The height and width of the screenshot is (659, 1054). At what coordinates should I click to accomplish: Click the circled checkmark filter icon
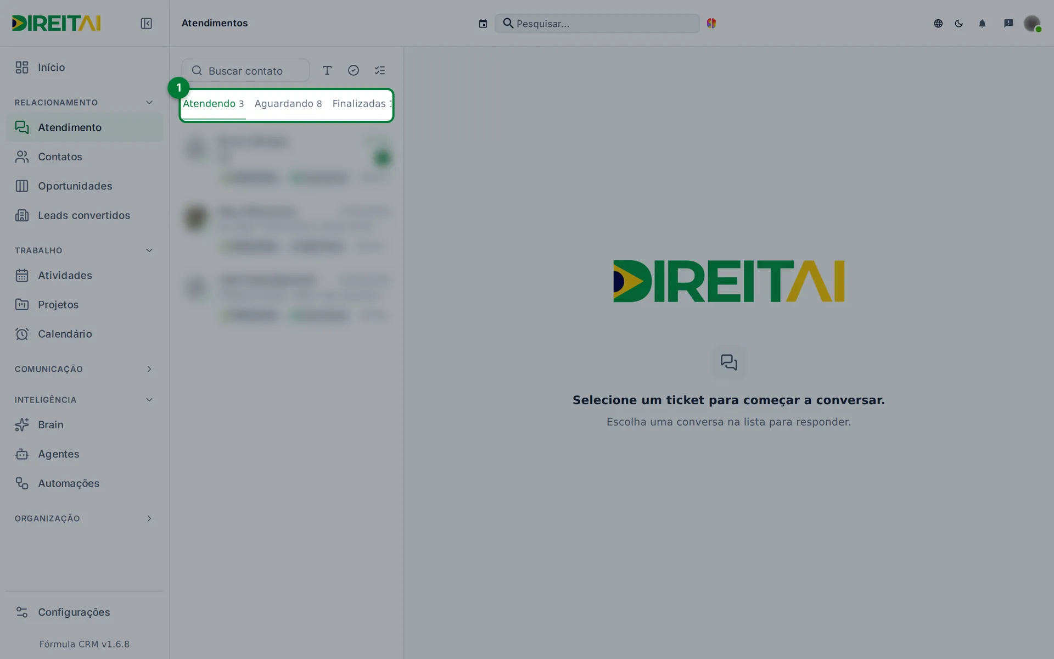[354, 70]
